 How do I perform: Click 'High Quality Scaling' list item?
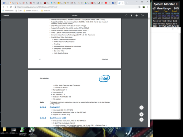(61, 53)
